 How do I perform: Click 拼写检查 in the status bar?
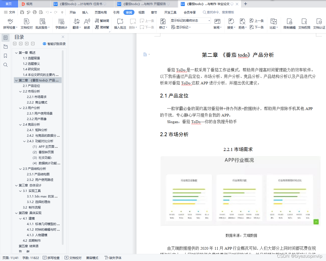[x=51, y=258]
